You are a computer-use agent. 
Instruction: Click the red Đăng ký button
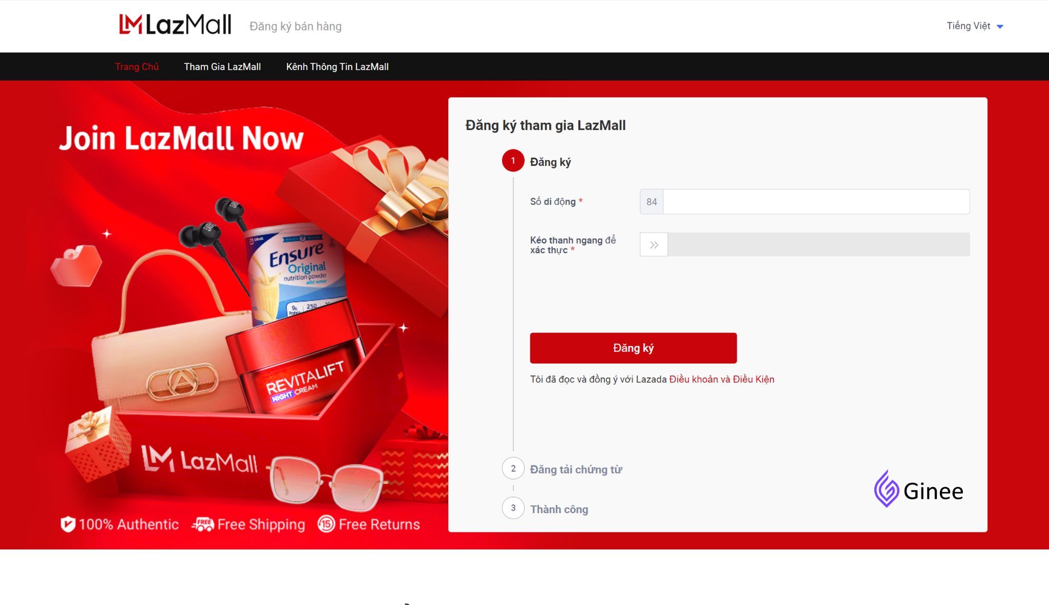[633, 348]
